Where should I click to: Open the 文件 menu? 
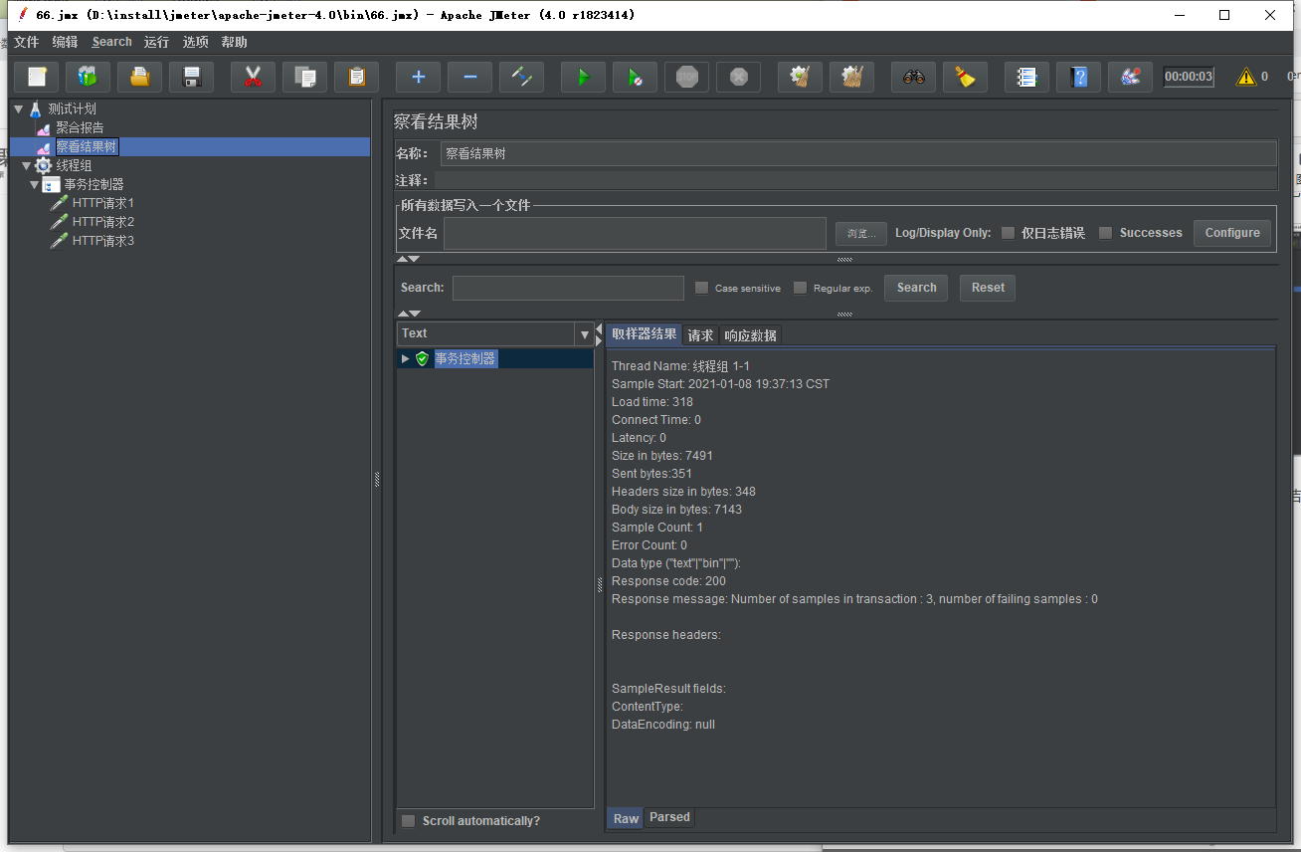coord(27,42)
